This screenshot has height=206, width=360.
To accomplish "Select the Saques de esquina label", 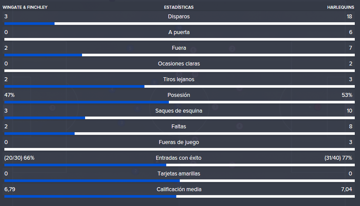I will click(178, 111).
